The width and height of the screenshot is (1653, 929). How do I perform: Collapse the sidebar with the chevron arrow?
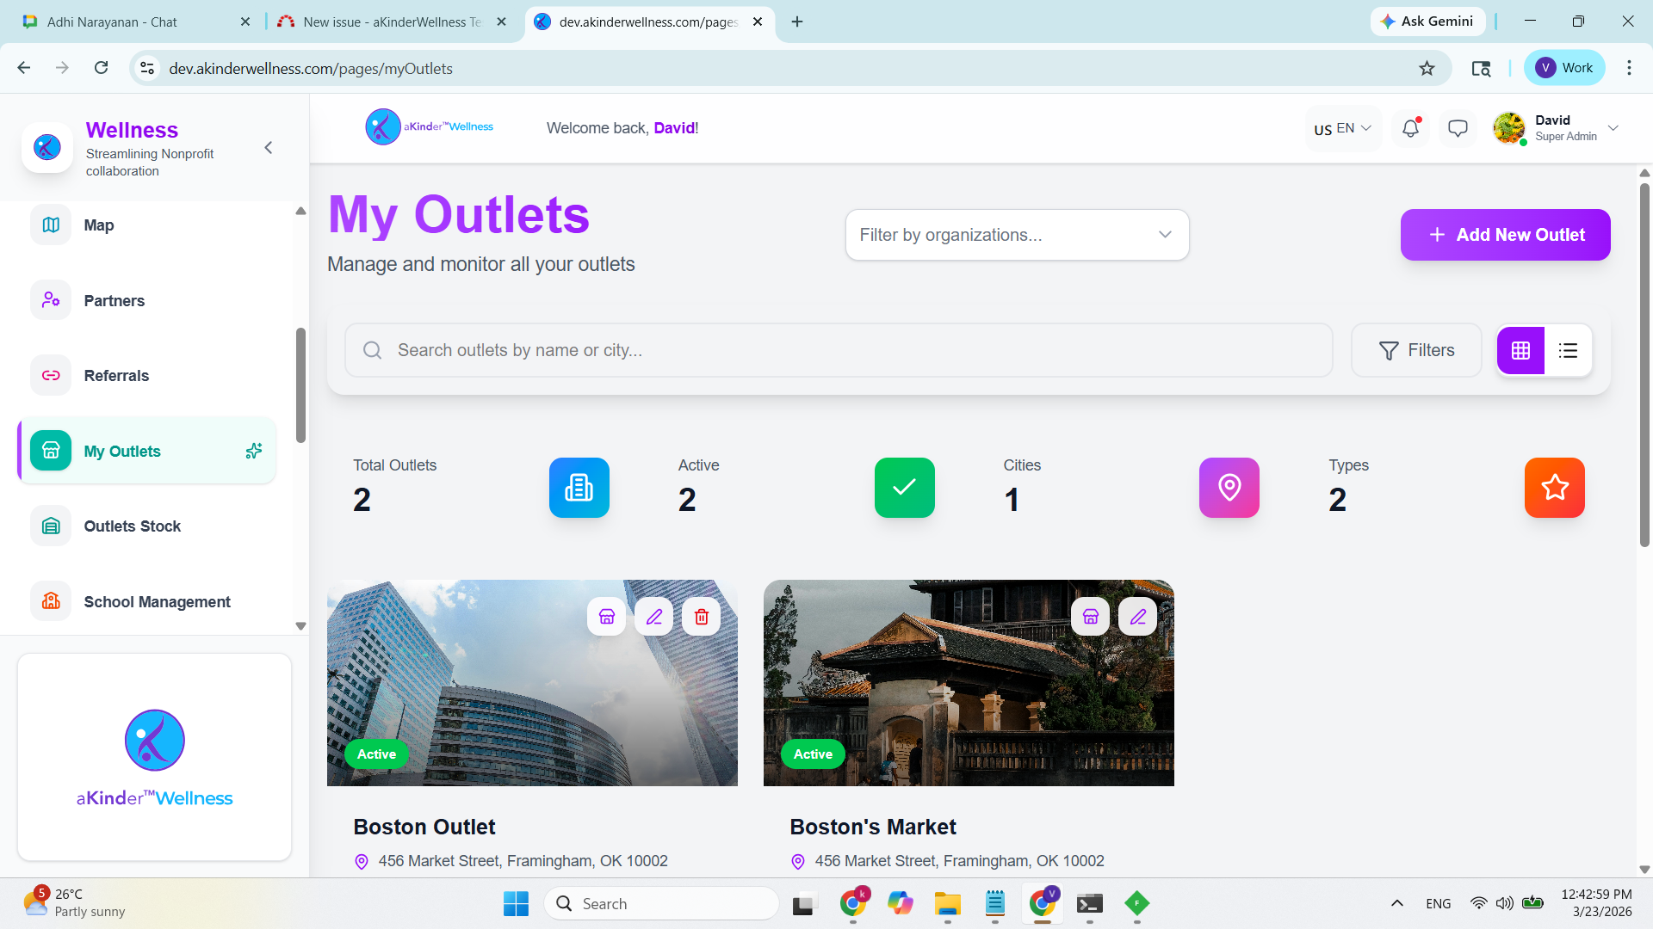[x=269, y=148]
